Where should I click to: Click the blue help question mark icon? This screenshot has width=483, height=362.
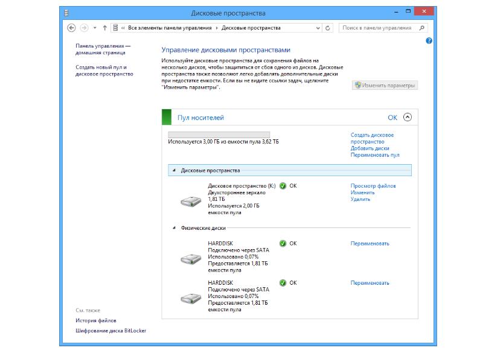(429, 41)
